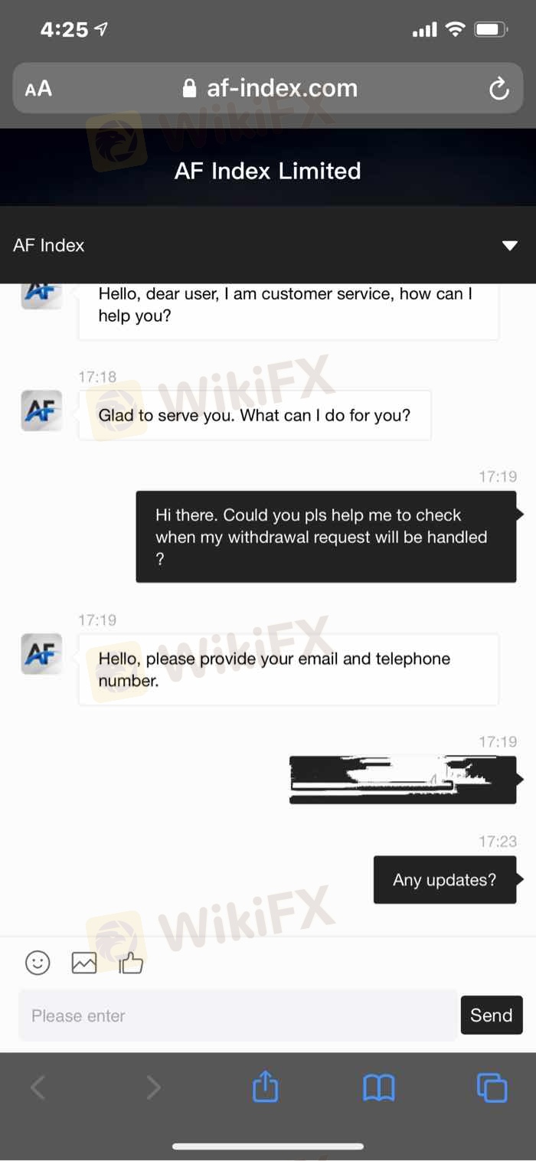Show open tabs overview icon
Image resolution: width=536 pixels, height=1161 pixels.
(492, 1087)
